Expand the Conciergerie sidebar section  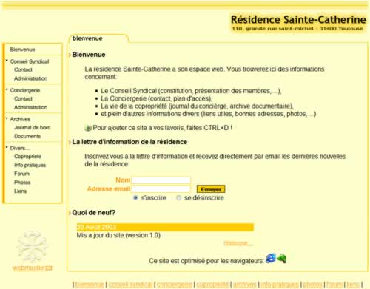coord(25,90)
